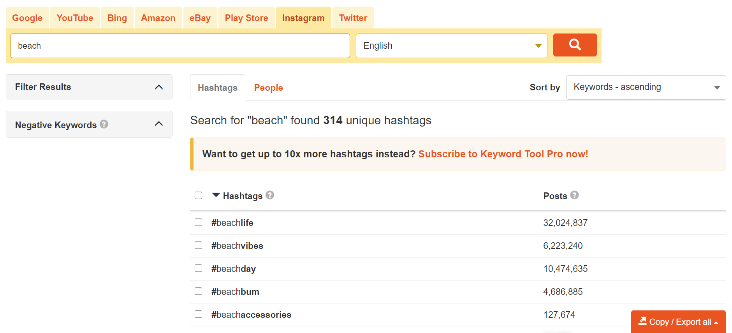Open the Amazon keyword tab
Screen dimensions: 732x333
point(158,18)
